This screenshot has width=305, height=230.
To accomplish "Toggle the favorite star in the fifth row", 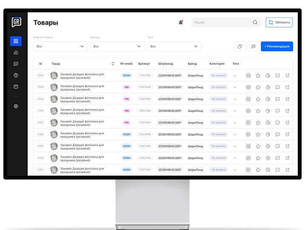I will point(258,123).
